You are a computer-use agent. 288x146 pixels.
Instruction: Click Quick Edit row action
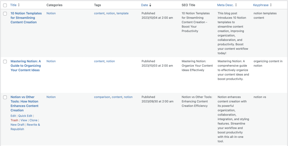coord(25,116)
